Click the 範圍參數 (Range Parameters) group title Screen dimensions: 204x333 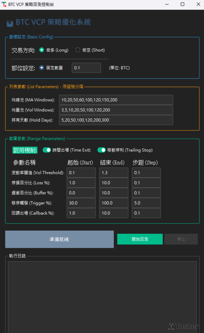click(x=37, y=139)
